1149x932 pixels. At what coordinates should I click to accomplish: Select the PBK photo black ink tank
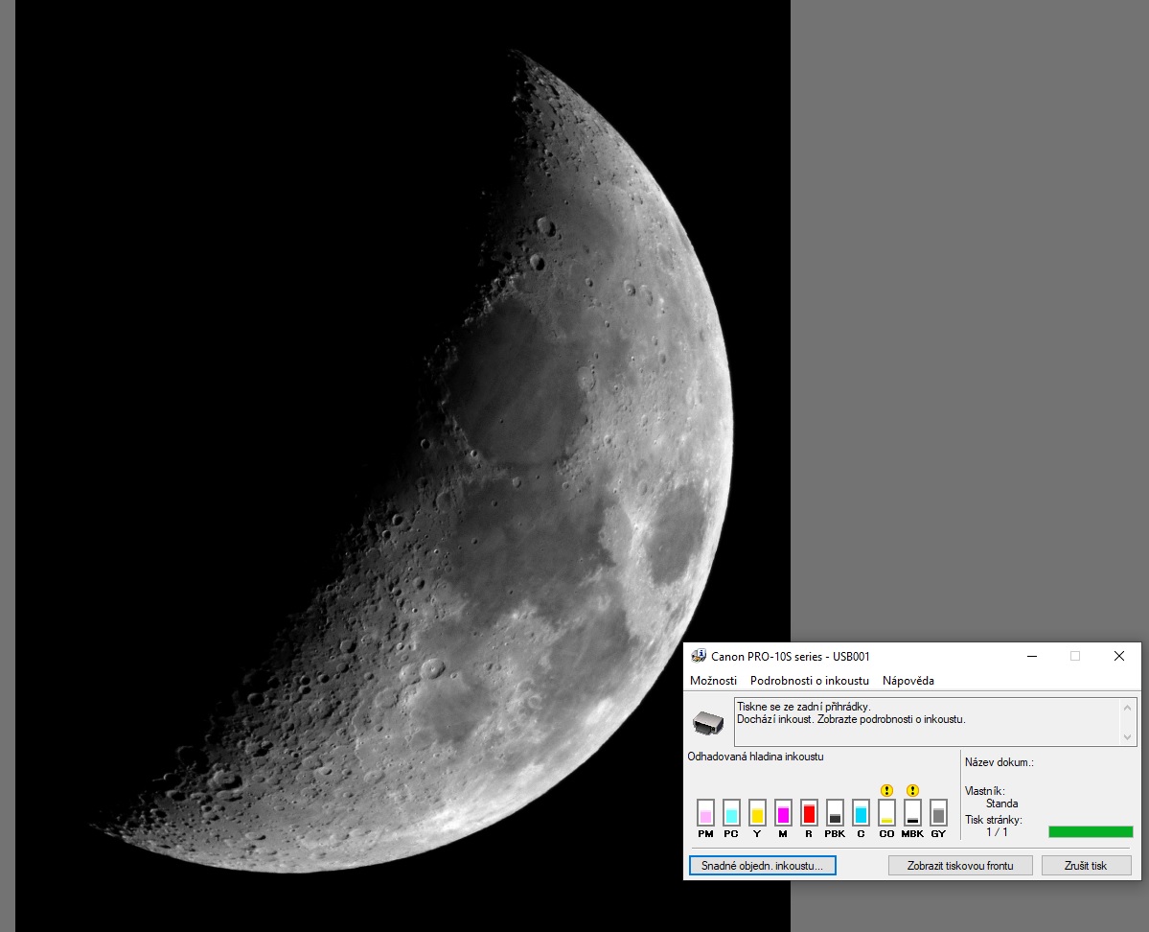[x=835, y=813]
